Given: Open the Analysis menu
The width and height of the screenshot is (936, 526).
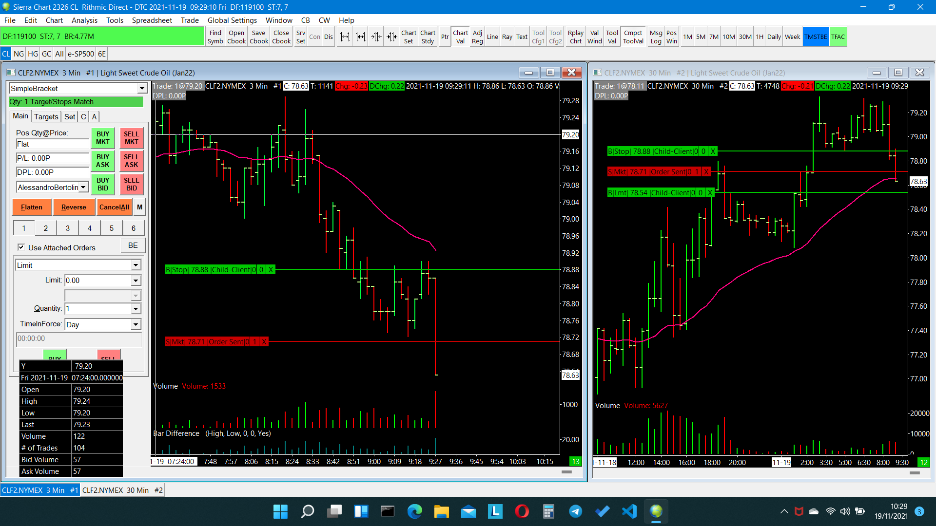Looking at the screenshot, I should pos(84,20).
